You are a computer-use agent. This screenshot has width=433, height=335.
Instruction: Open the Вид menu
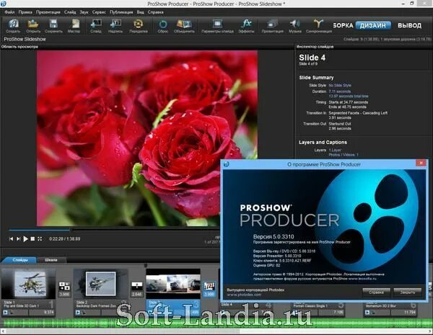[140, 12]
